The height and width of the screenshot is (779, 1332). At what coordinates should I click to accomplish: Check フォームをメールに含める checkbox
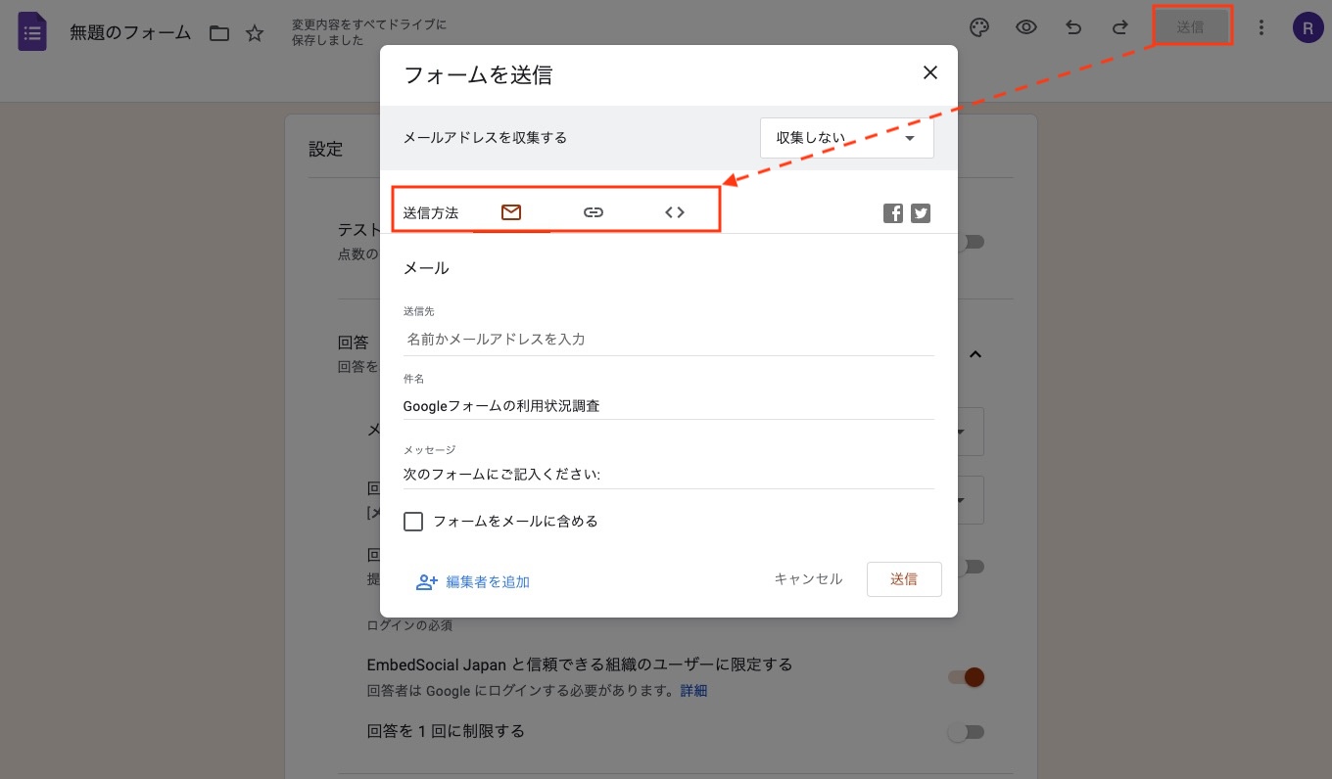[413, 522]
